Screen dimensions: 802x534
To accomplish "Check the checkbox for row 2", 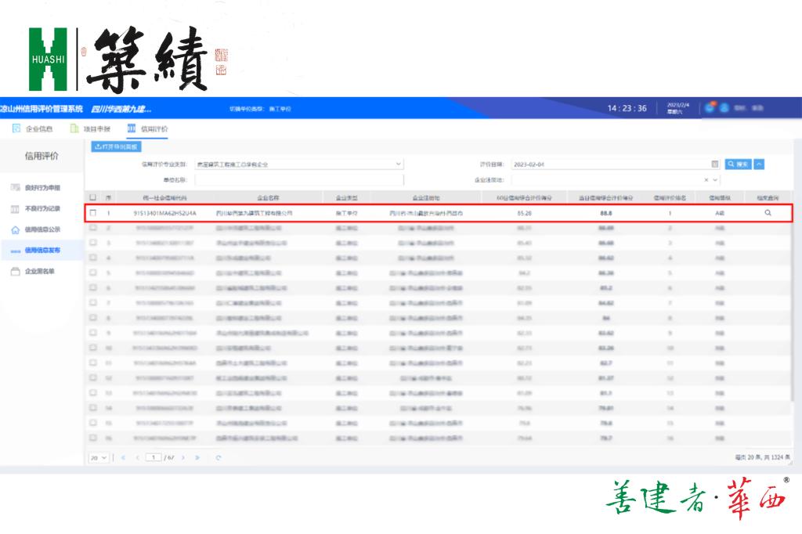I will click(93, 228).
